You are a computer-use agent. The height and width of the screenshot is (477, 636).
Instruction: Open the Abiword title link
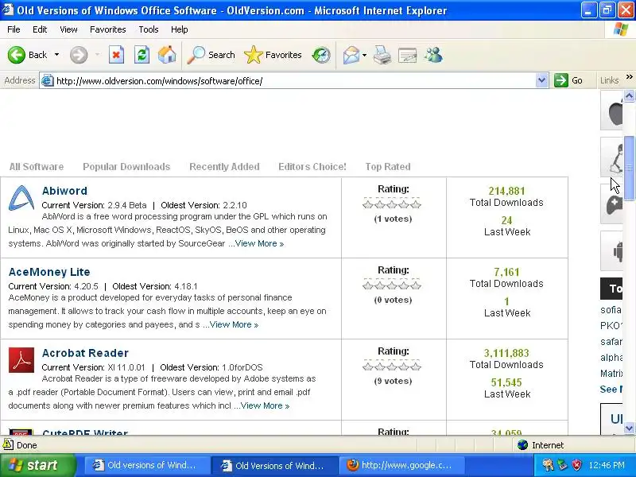click(64, 191)
